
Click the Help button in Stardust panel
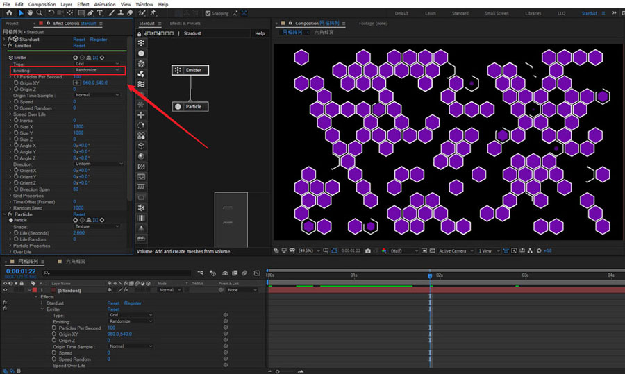(260, 33)
